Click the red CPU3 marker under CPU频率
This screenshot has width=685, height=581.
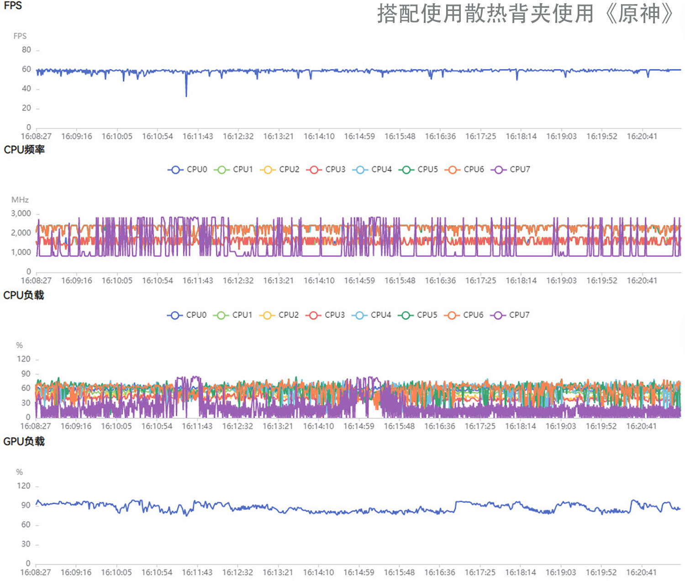pyautogui.click(x=314, y=169)
